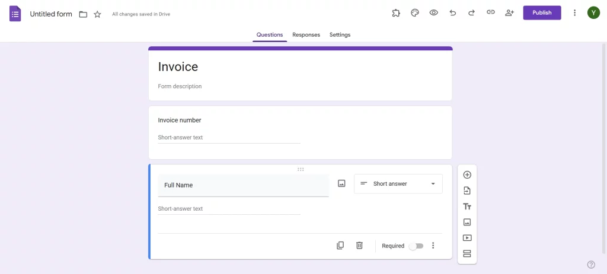The width and height of the screenshot is (607, 274).
Task: Switch to the Responses tab
Action: (306, 35)
